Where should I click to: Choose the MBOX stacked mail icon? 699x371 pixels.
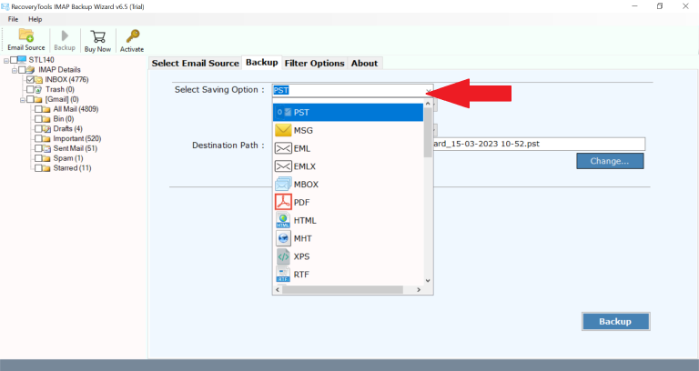coord(283,184)
